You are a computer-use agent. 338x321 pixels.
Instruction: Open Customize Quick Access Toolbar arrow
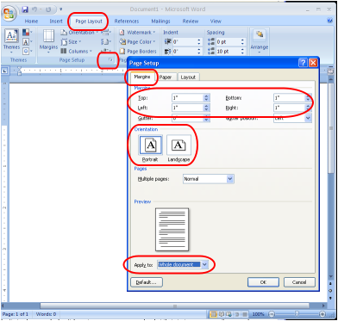click(x=60, y=9)
